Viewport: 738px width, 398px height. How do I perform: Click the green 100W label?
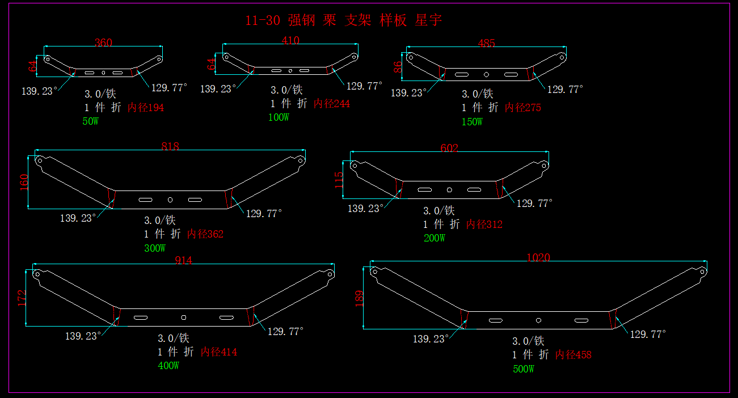[x=279, y=117]
